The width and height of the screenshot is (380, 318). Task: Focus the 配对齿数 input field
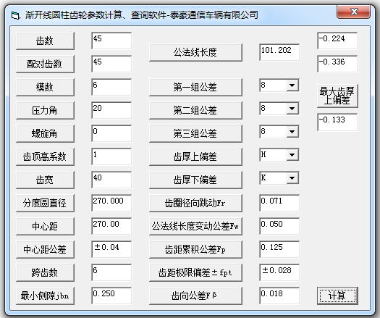pos(111,64)
